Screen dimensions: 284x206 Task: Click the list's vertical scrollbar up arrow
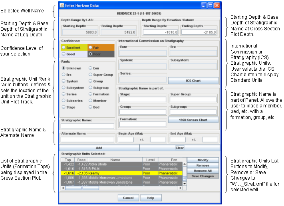click(185, 164)
